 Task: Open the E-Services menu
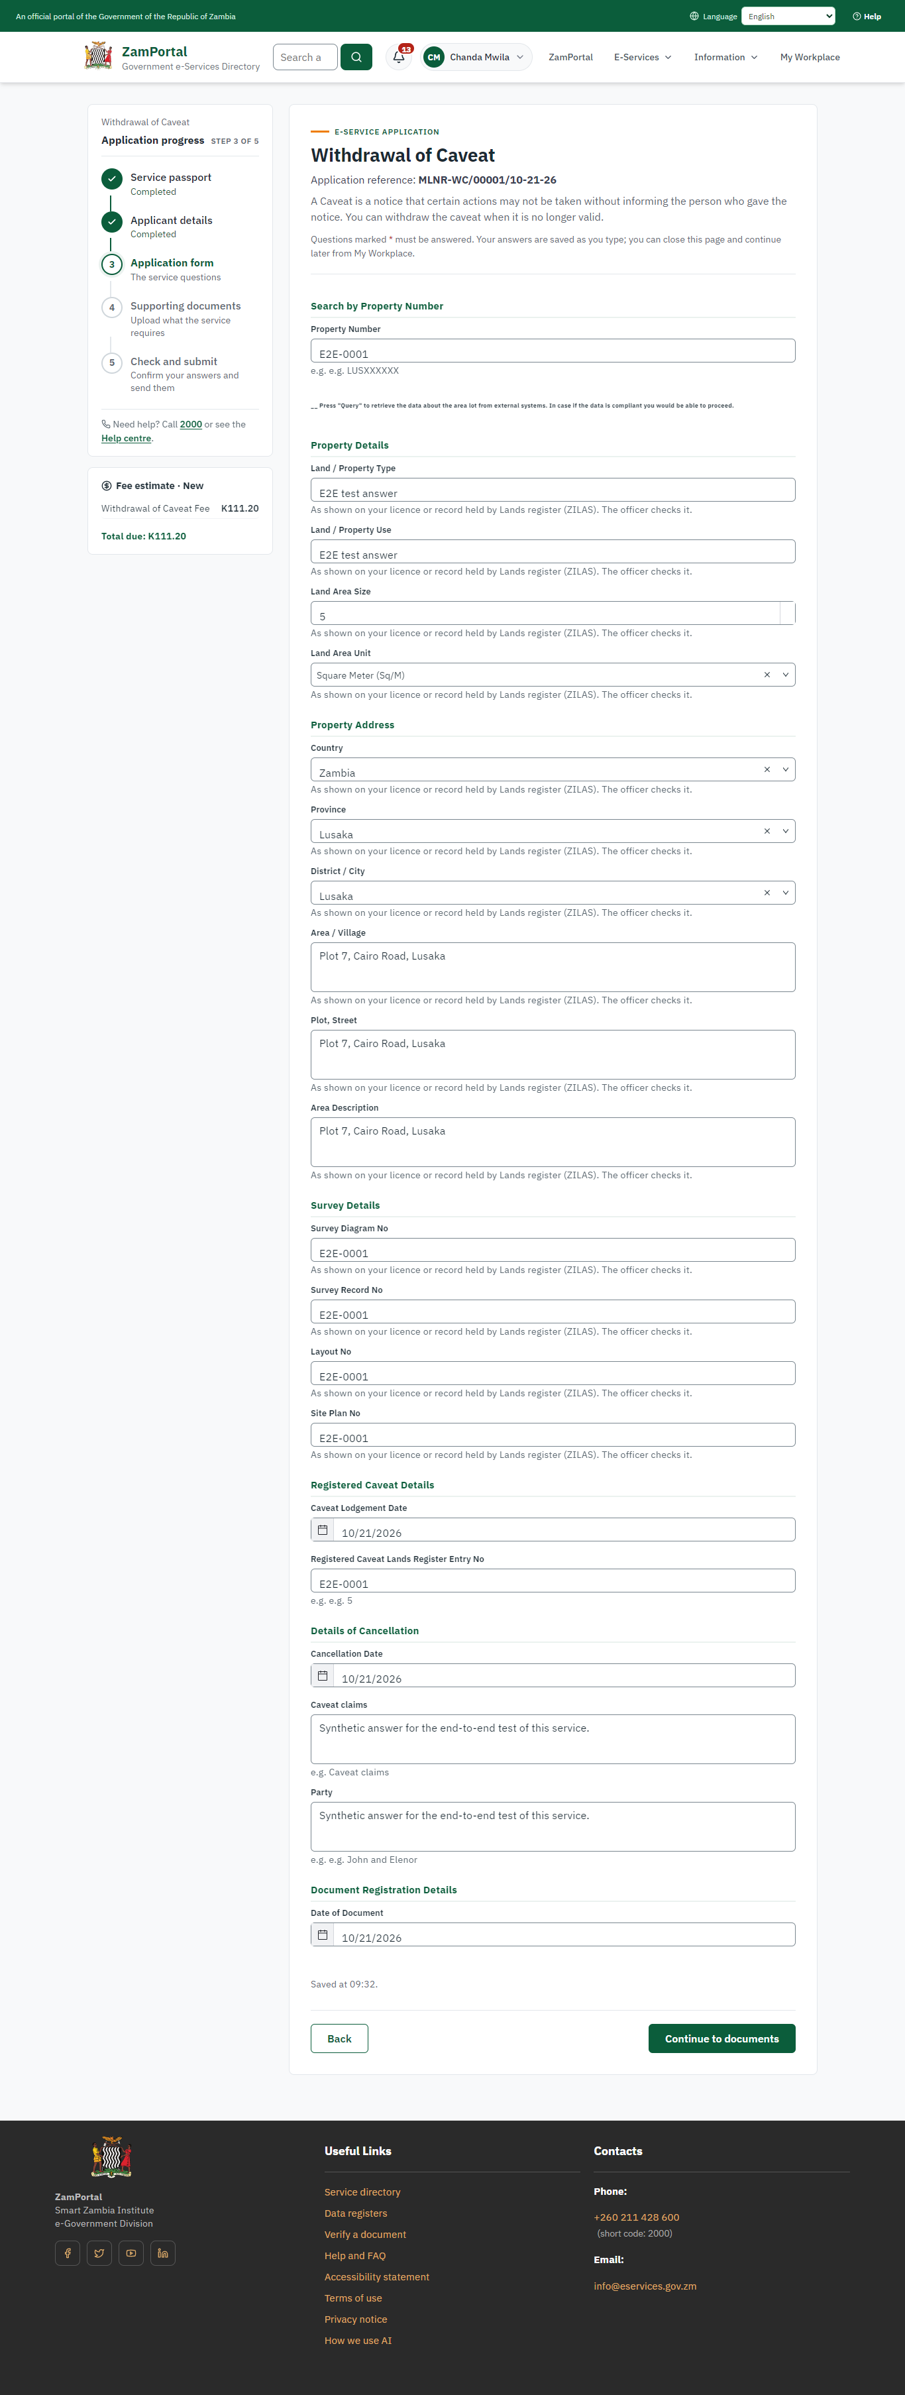click(642, 57)
